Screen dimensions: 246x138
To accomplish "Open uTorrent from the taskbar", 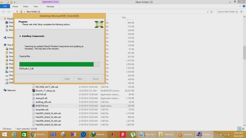I will [x=133, y=135].
